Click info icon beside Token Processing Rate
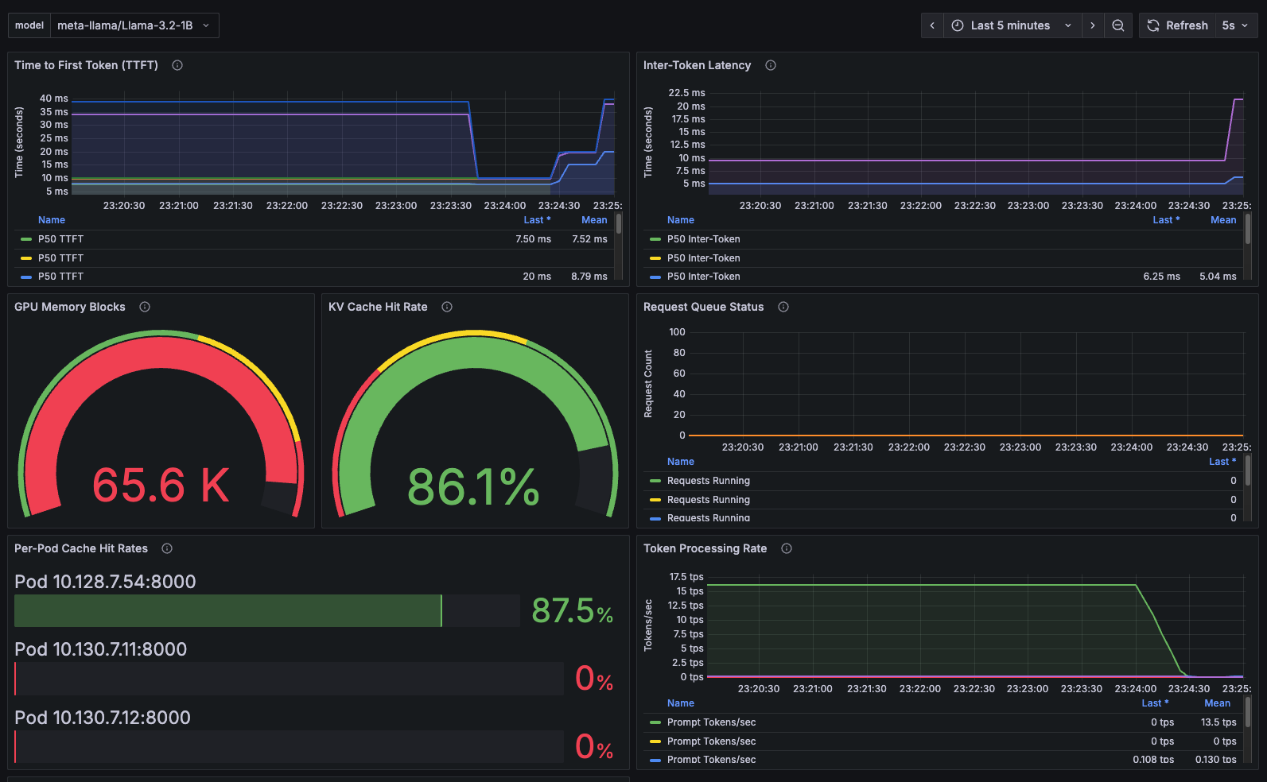The height and width of the screenshot is (782, 1267). (x=787, y=548)
